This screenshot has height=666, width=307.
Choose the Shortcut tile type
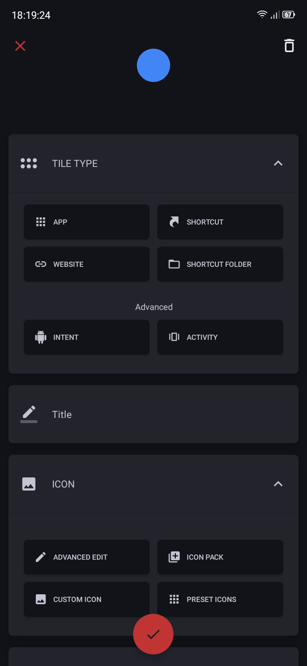[220, 222]
